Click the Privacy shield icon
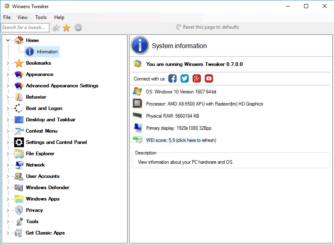Screen dimensions: 334x245 pos(19,210)
